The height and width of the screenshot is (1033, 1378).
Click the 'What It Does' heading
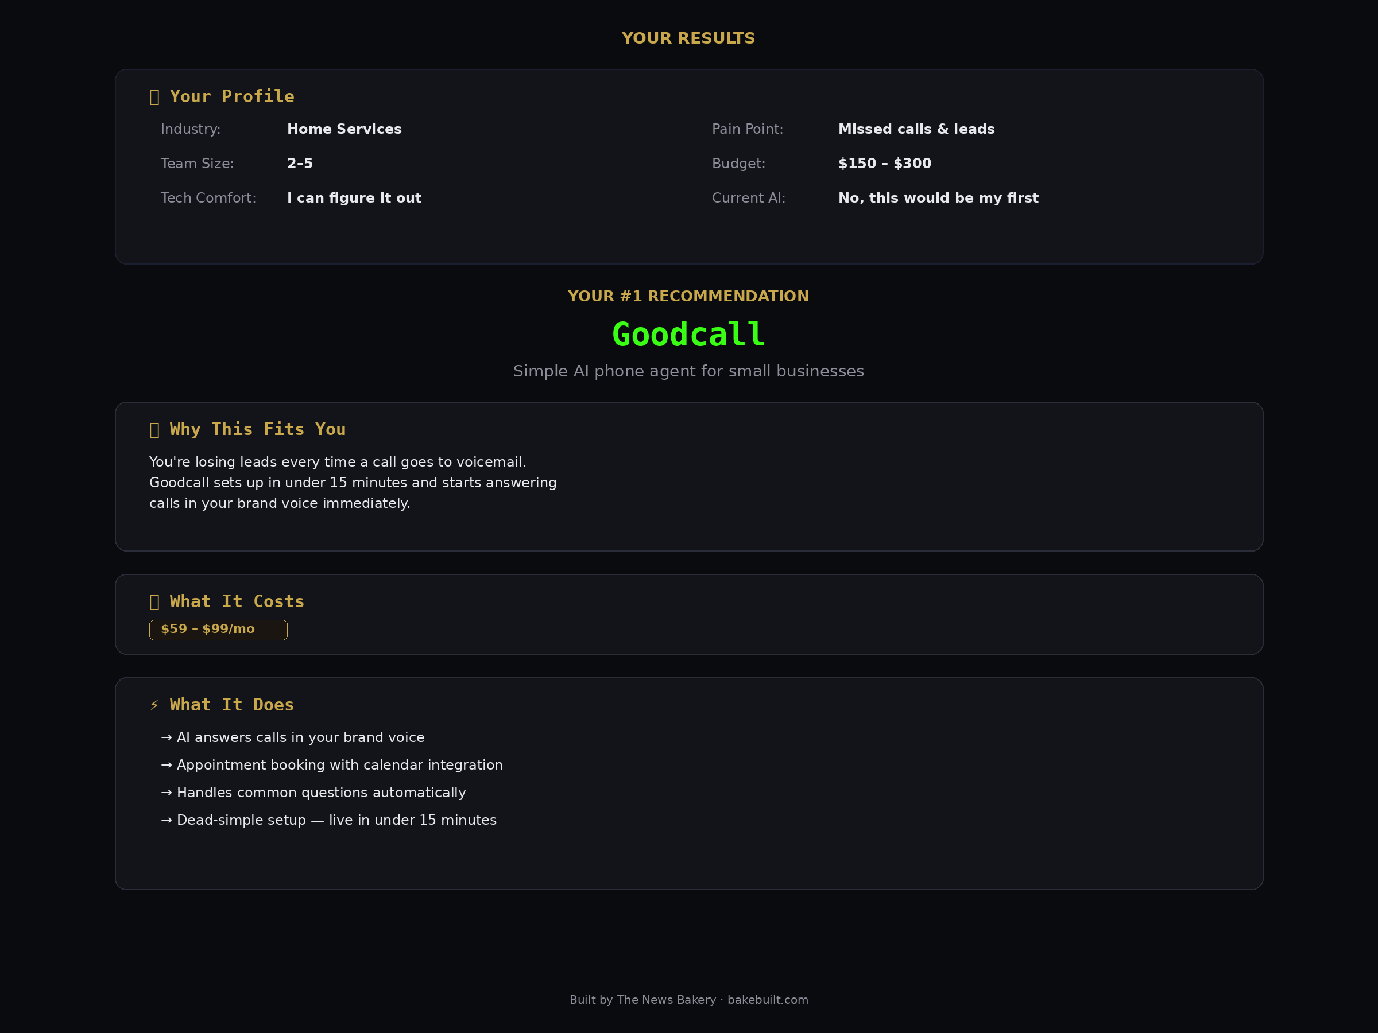[232, 705]
